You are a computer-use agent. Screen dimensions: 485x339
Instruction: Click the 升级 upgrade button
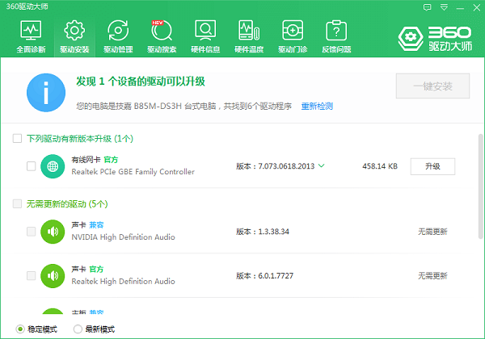pyautogui.click(x=432, y=166)
